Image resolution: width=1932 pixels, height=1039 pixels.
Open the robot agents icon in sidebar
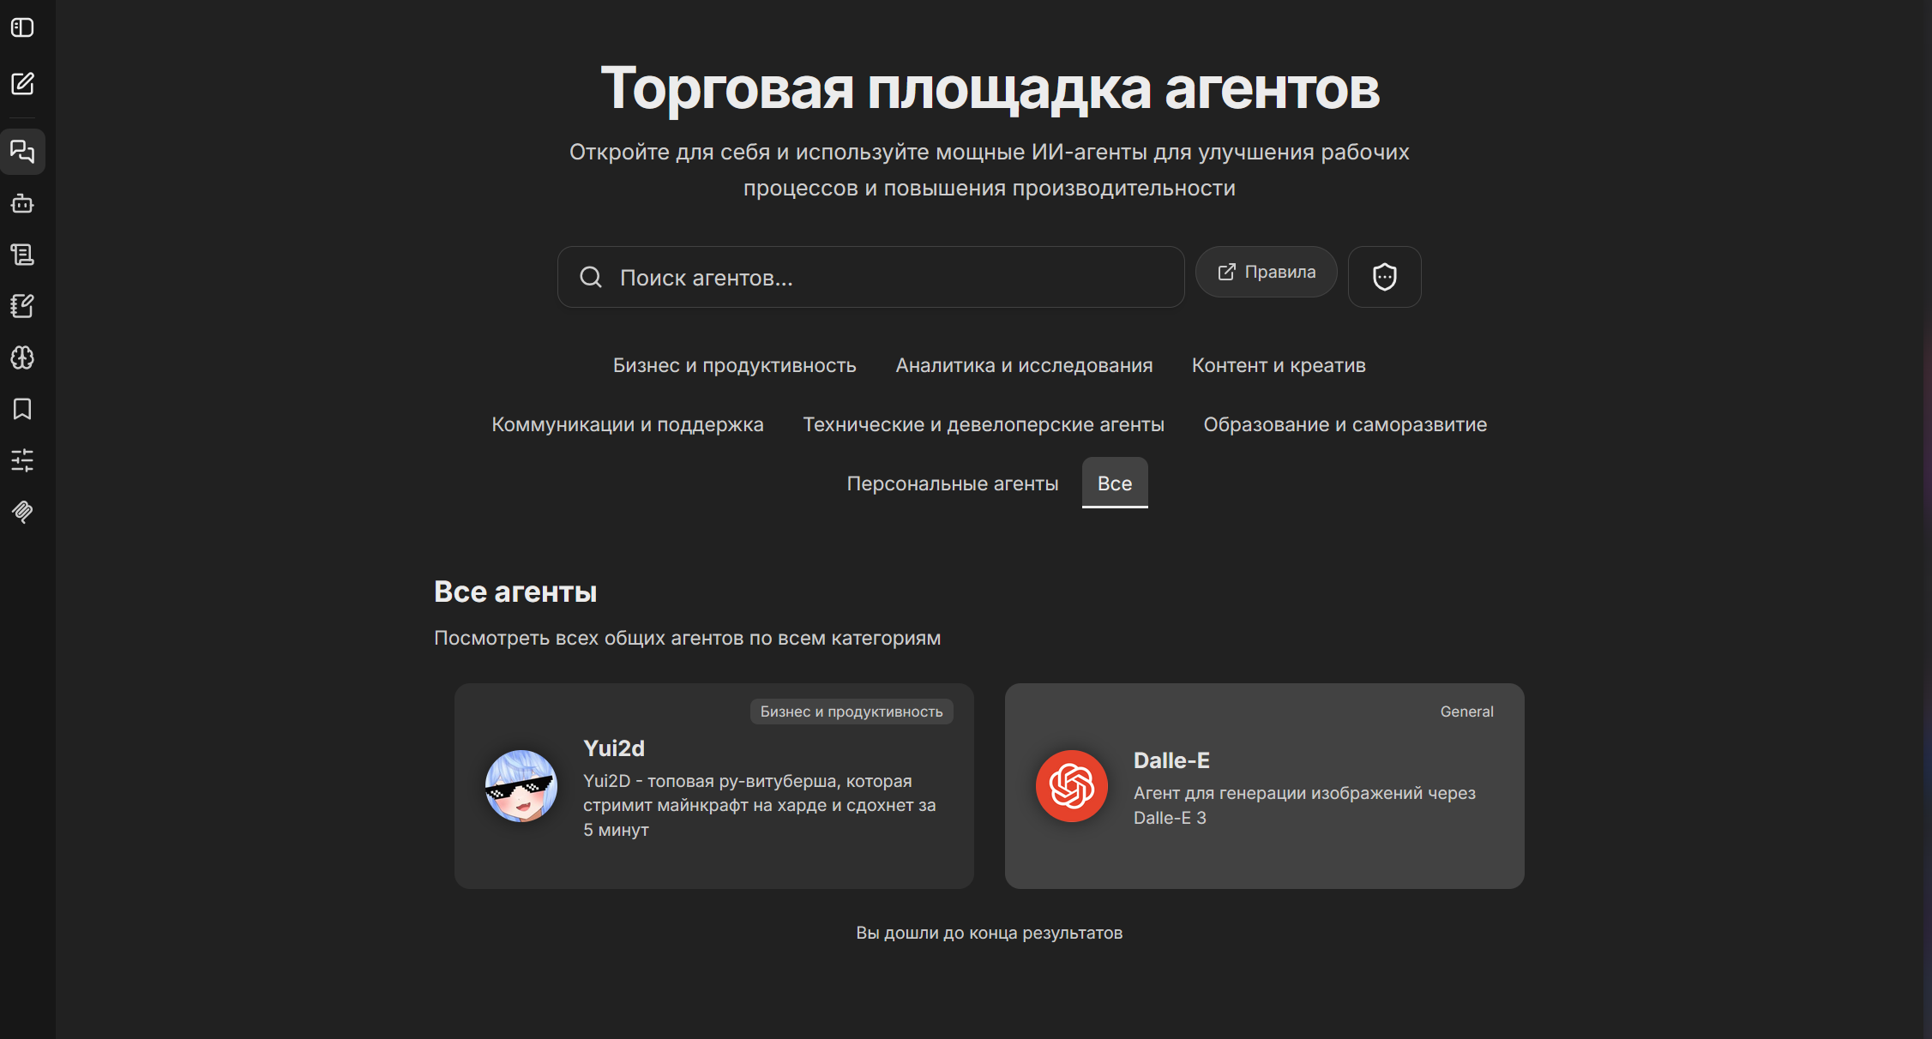pos(22,203)
